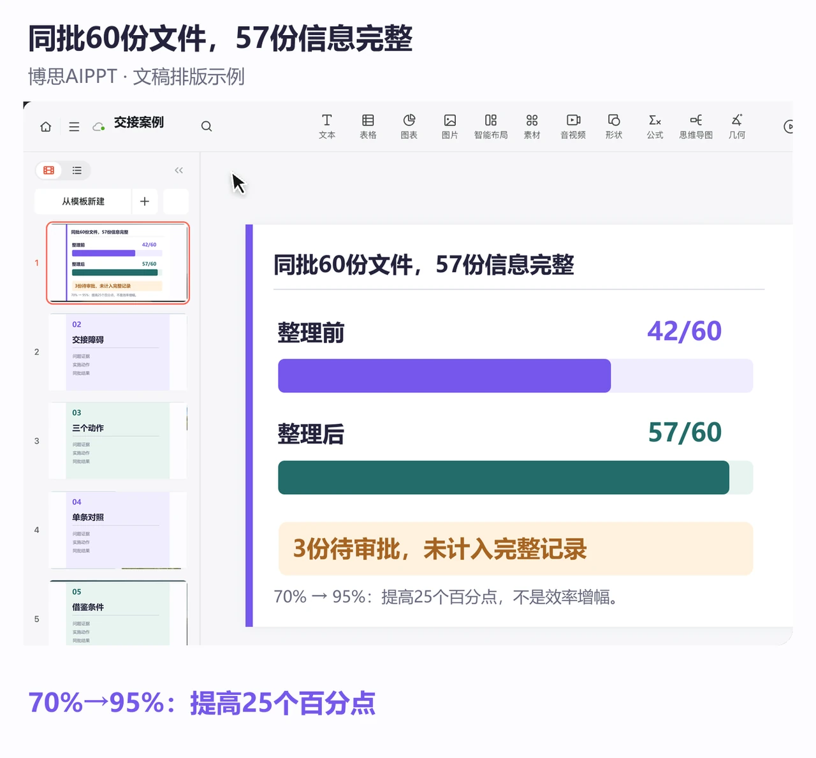Collapse the slide panel with double chevron

(x=178, y=170)
